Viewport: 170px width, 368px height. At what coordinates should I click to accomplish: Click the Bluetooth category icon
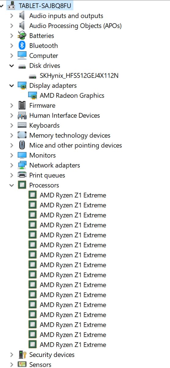pos(22,46)
